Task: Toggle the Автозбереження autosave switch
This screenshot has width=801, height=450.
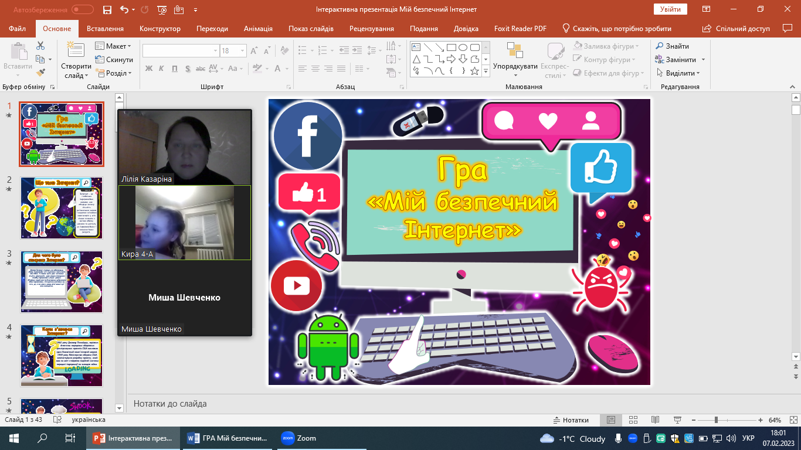Action: tap(83, 9)
